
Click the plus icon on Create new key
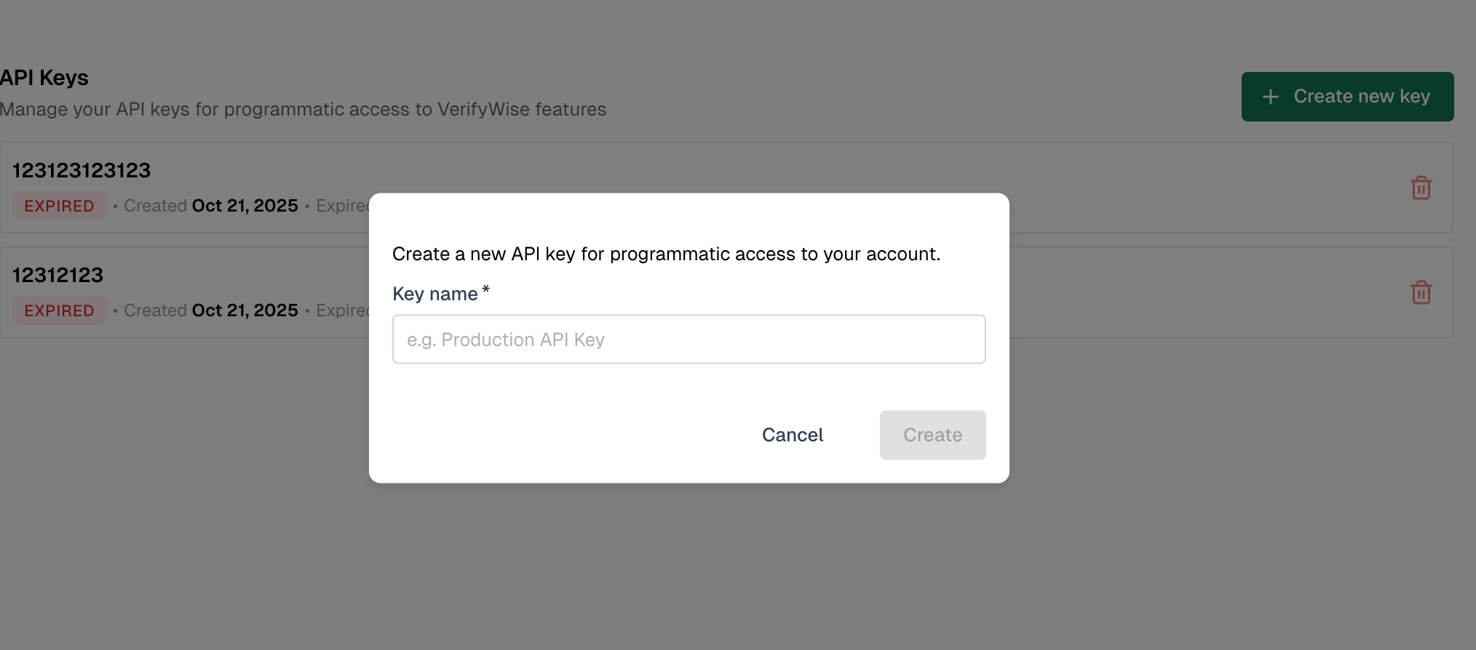1269,96
